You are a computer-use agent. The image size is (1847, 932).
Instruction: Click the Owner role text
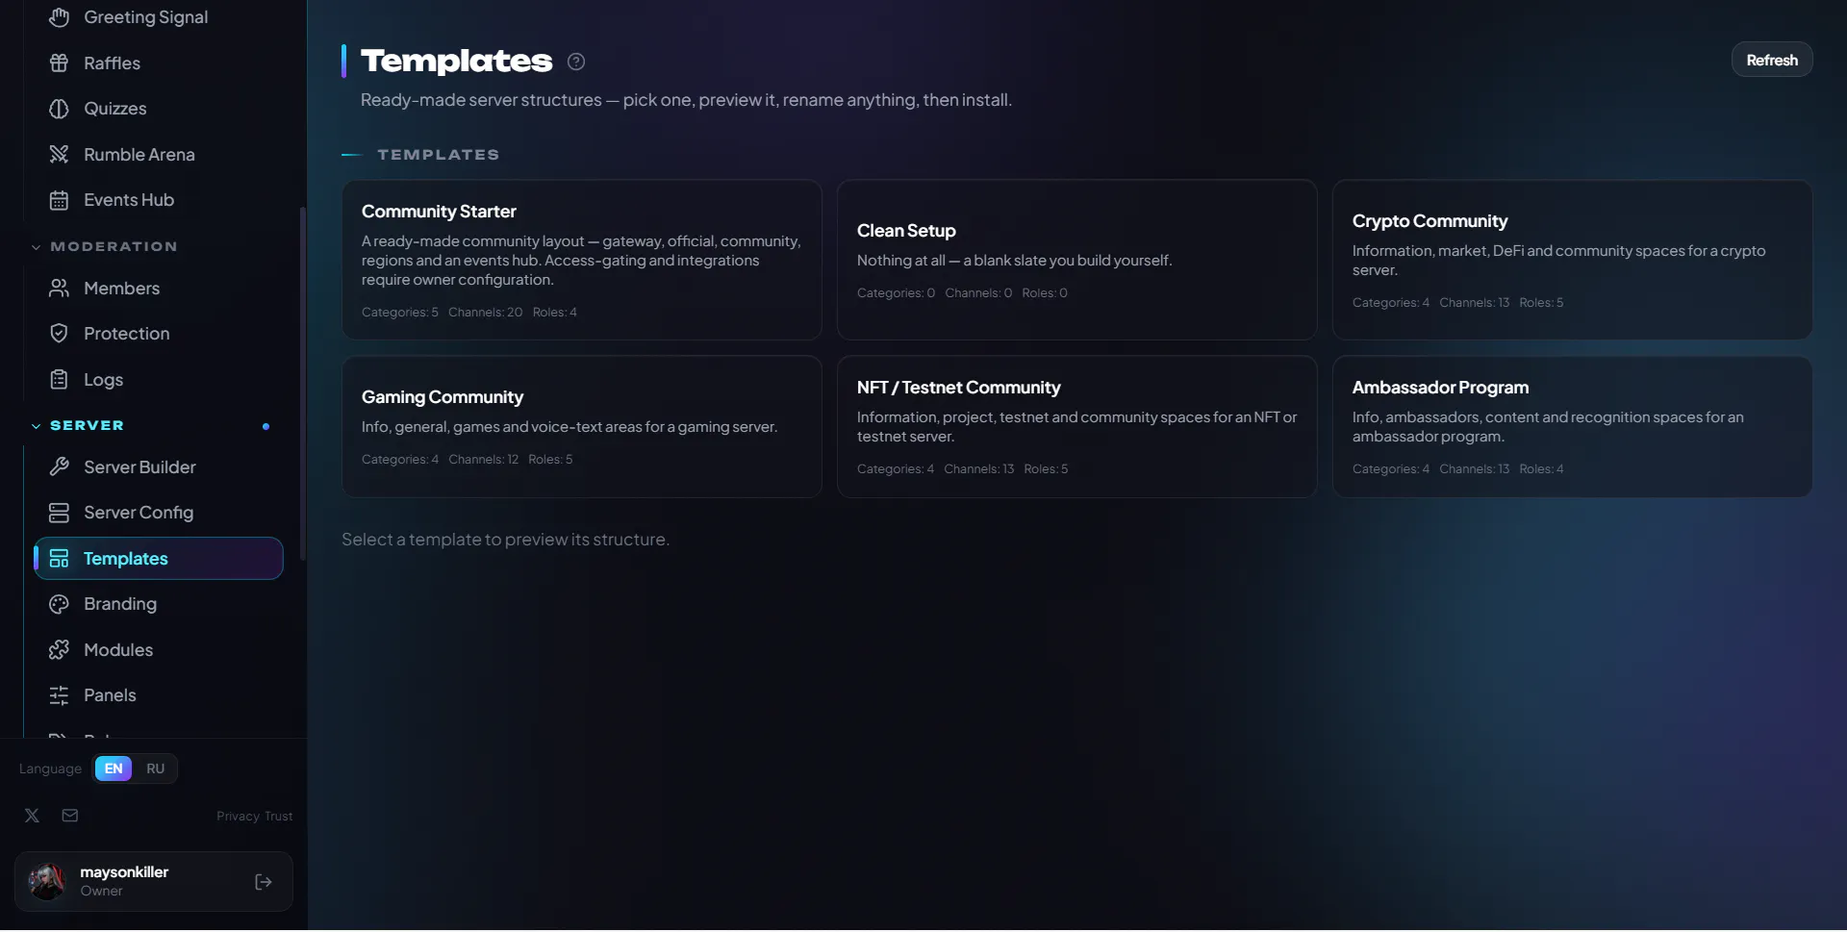click(101, 892)
